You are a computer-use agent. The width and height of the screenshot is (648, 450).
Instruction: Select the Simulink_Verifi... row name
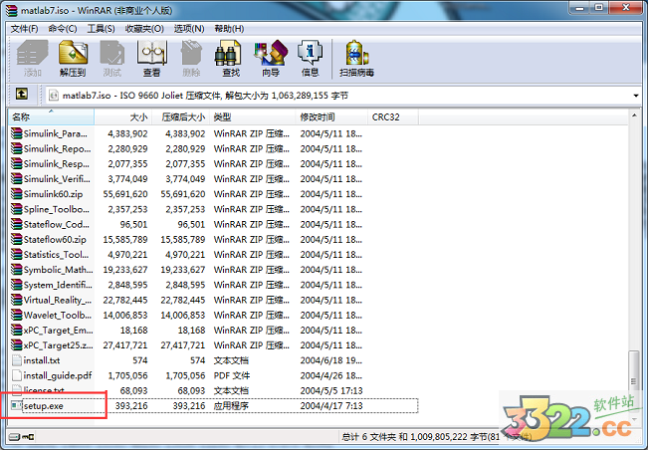pos(57,179)
